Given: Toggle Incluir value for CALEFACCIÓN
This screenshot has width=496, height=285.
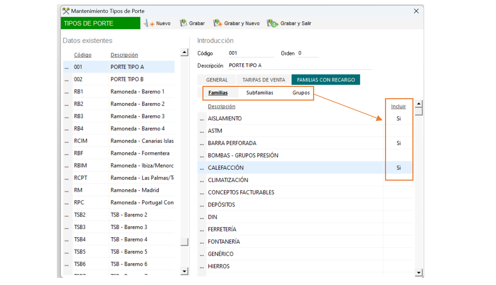Looking at the screenshot, I should [x=398, y=168].
